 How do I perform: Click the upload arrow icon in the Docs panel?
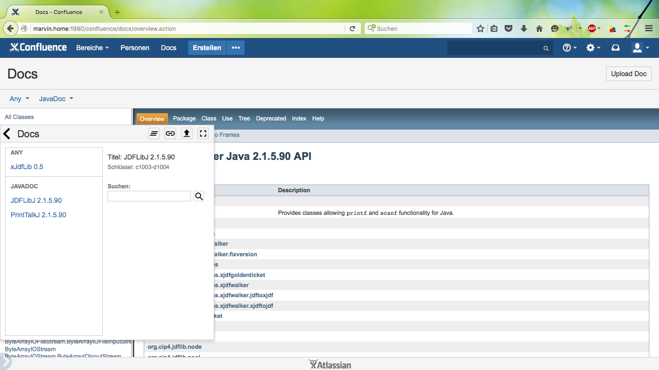click(x=187, y=133)
